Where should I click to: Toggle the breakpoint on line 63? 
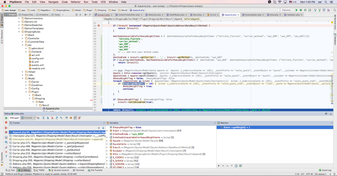[99, 26]
